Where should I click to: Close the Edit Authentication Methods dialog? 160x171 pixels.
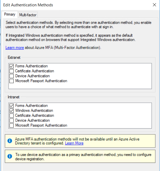[154, 5]
